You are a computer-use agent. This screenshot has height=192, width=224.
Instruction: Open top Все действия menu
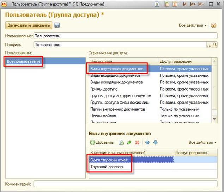(193, 25)
